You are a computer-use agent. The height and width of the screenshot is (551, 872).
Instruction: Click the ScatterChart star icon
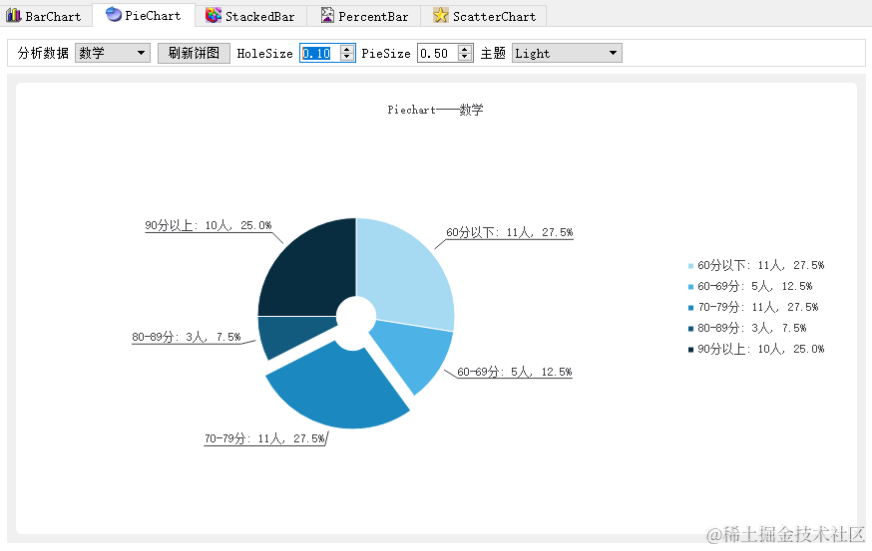coord(440,16)
